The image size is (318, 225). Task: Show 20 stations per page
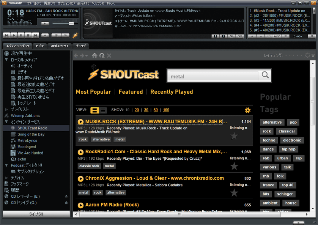[137, 110]
